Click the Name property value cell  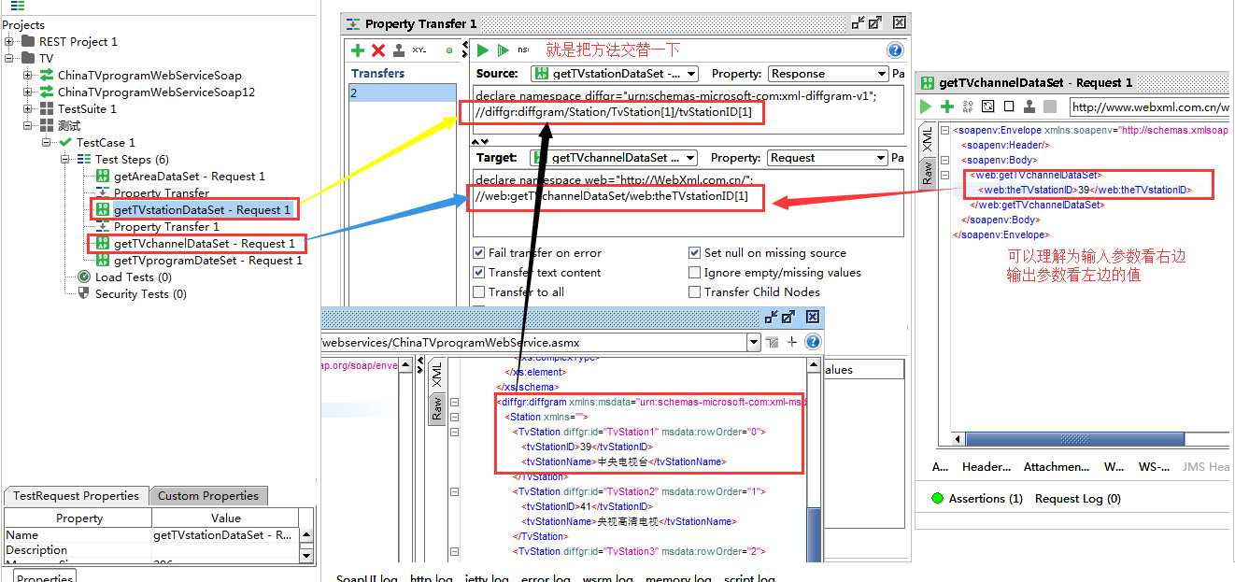225,535
